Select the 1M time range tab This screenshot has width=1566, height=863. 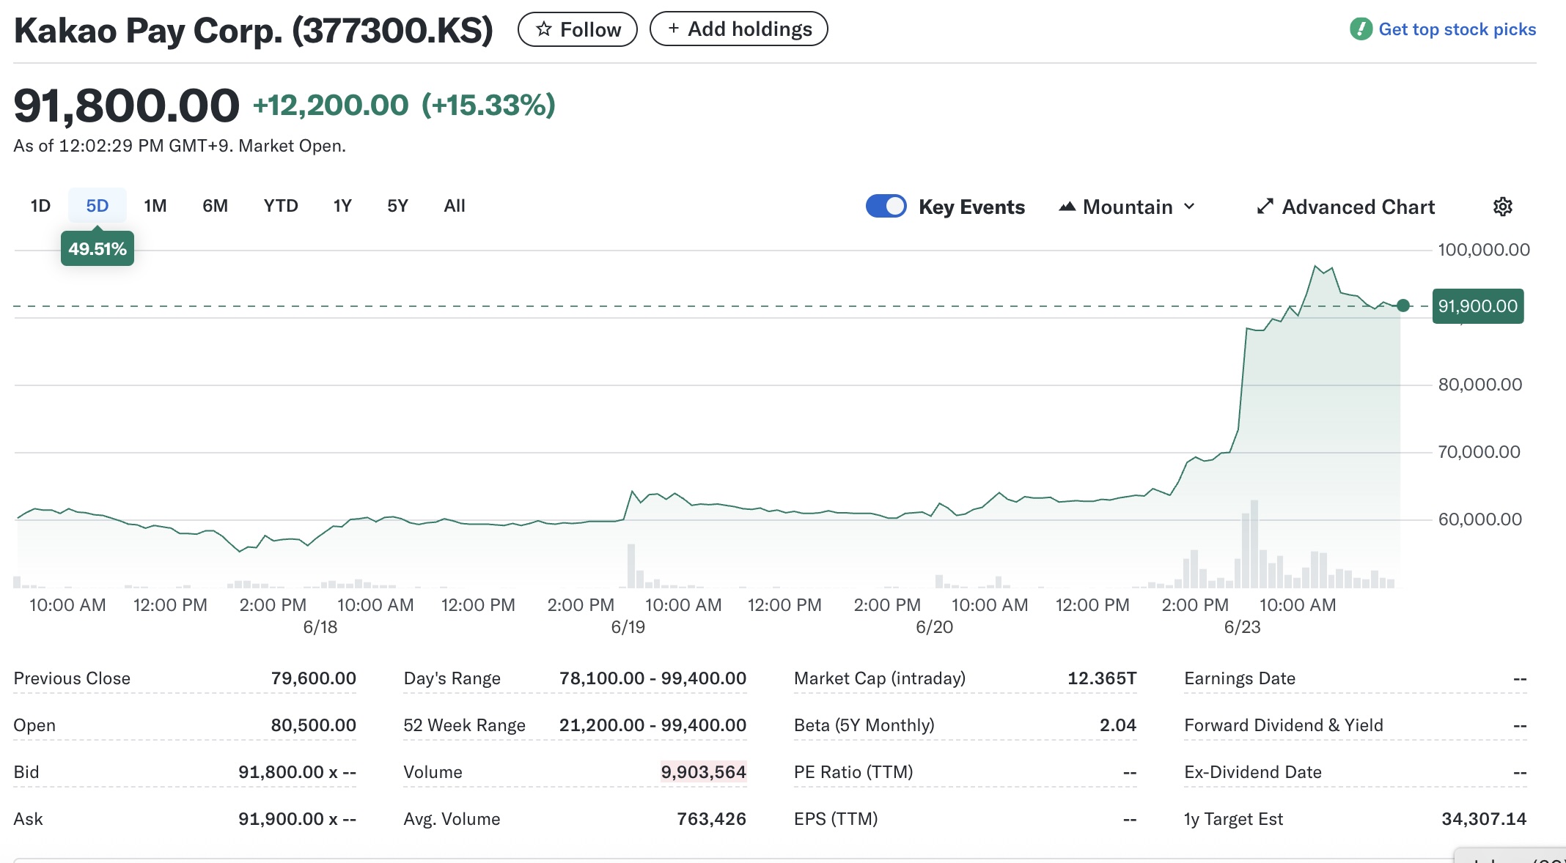[x=155, y=206]
